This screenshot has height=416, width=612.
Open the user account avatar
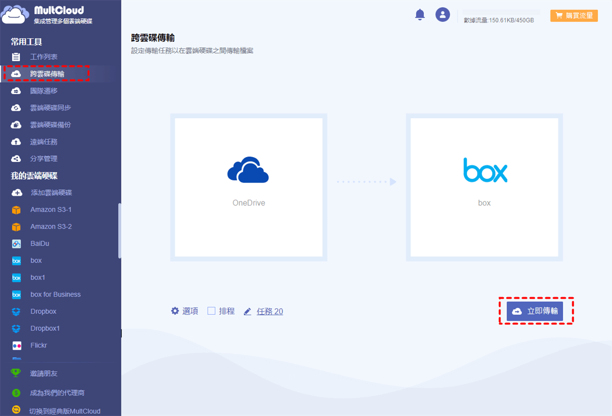coord(443,14)
